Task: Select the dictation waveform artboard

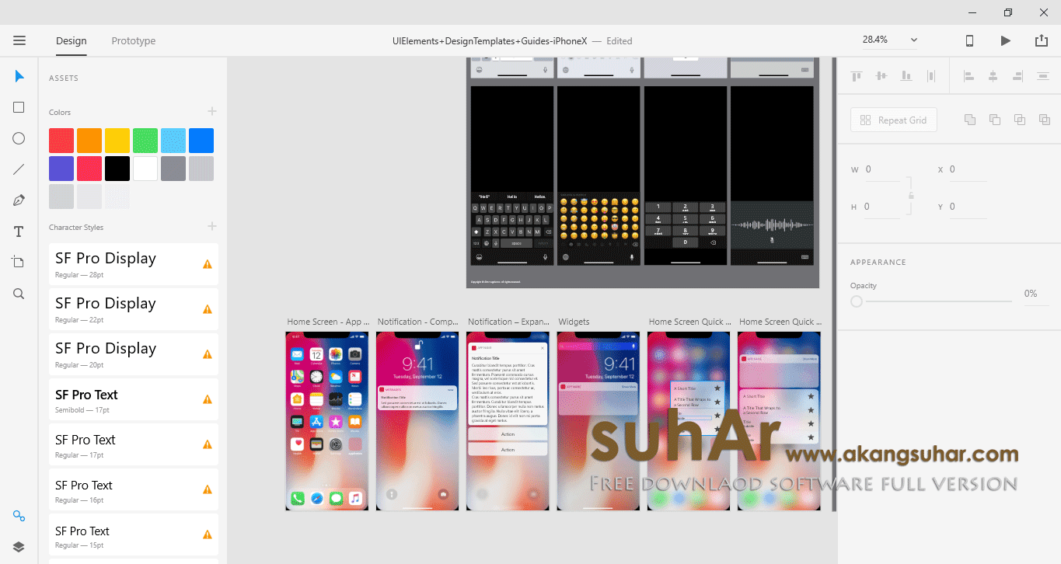Action: (772, 176)
